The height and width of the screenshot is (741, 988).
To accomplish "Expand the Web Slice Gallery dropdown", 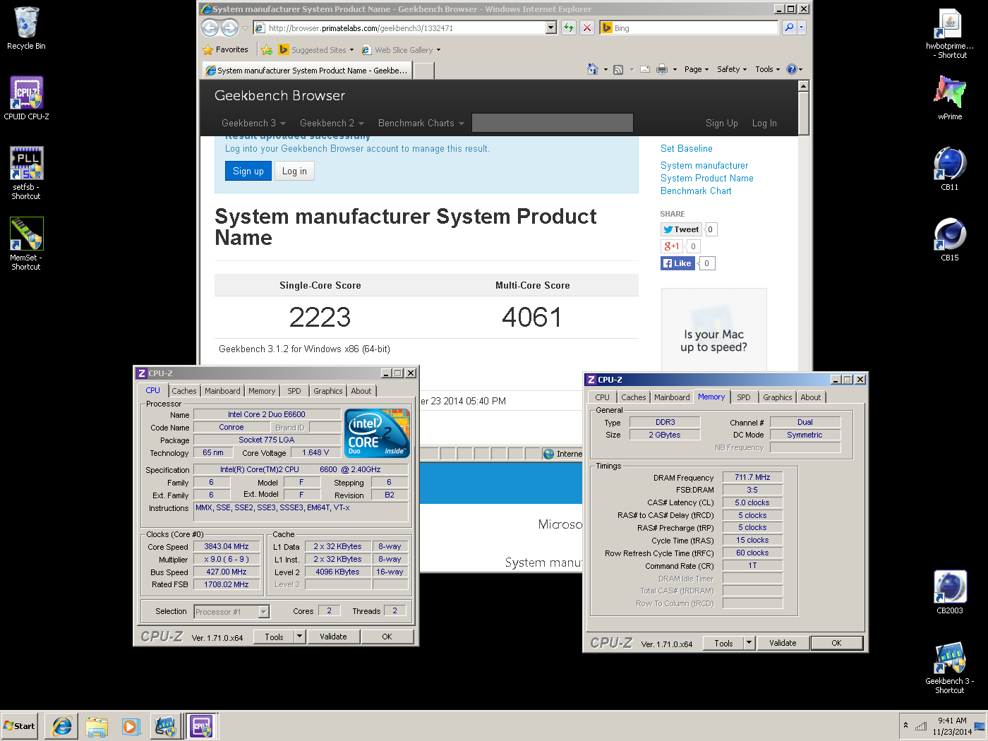I will point(438,50).
